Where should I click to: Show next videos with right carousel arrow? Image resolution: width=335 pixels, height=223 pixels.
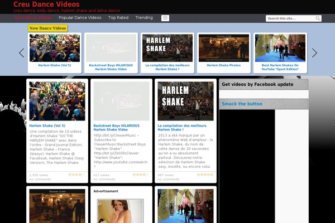point(314,53)
